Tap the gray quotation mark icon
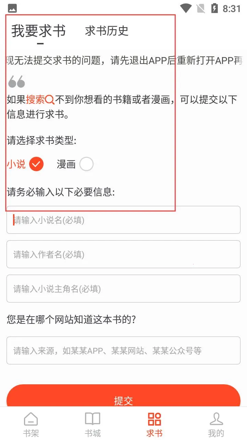The image size is (247, 440). point(16,81)
